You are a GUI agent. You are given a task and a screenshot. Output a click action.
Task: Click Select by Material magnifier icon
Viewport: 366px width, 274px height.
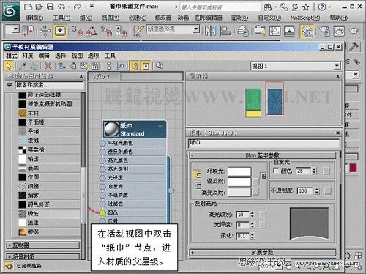(160, 66)
